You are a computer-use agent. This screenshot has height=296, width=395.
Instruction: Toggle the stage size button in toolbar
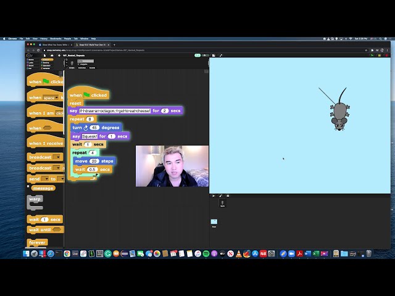click(x=214, y=55)
